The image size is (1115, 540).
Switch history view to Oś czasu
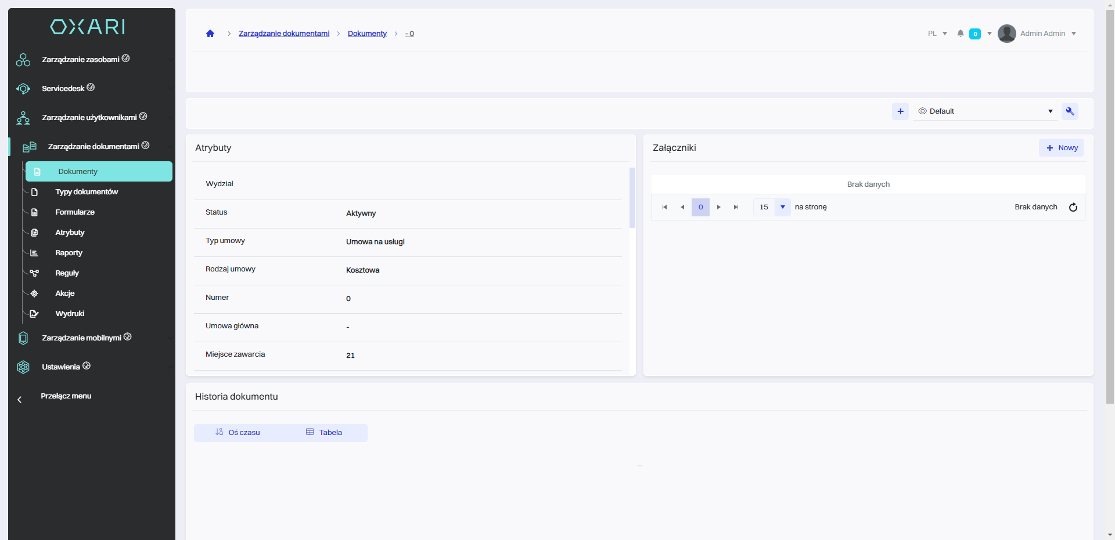238,433
